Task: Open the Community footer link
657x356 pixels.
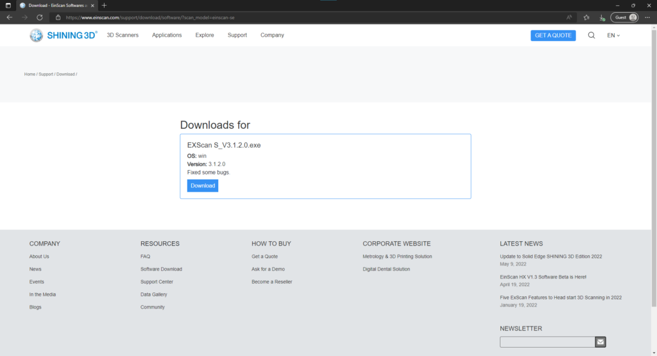Action: tap(153, 307)
